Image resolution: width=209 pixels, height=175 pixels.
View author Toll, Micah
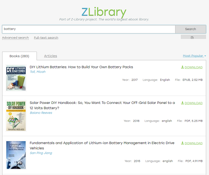tap(38, 72)
